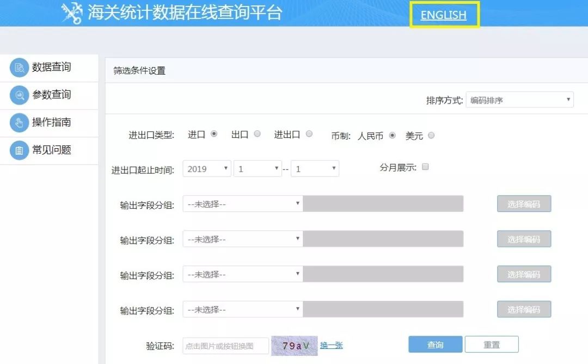The image size is (588, 364).
Task: Open the ENGLISH version link
Action: 444,15
